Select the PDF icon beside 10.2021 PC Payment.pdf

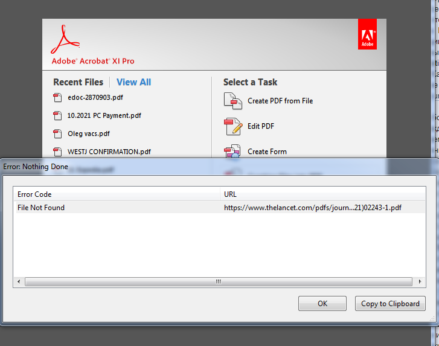[x=57, y=115]
